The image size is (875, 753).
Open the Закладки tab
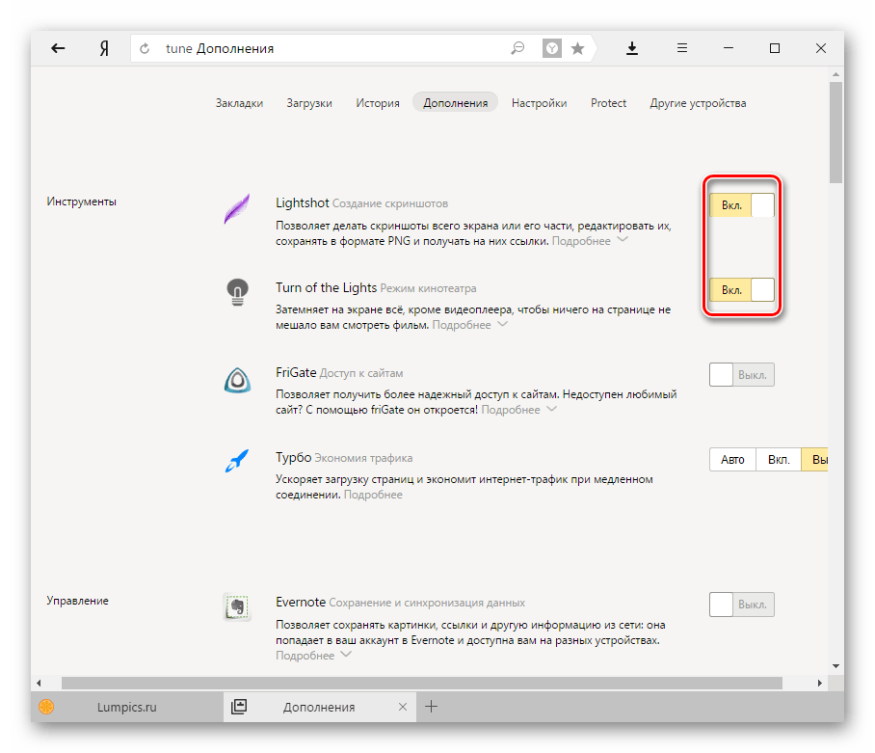click(239, 103)
